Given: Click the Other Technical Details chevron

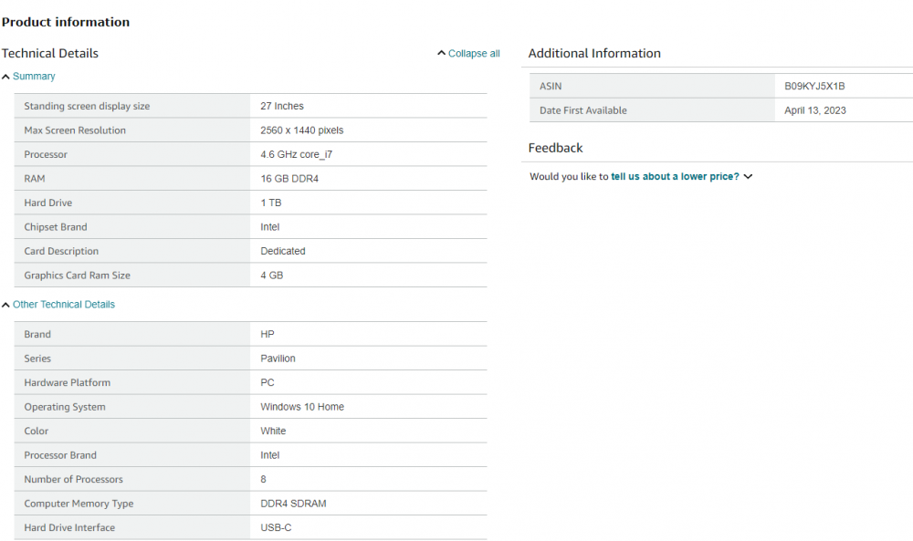Looking at the screenshot, I should pos(5,305).
